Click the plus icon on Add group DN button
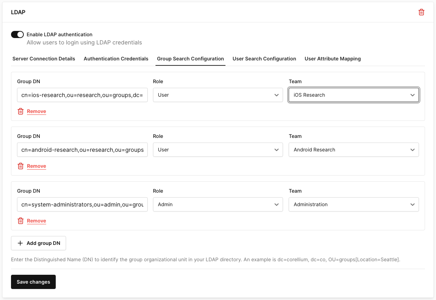 coord(21,243)
